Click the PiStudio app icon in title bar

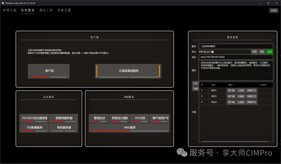(x=3, y=3)
